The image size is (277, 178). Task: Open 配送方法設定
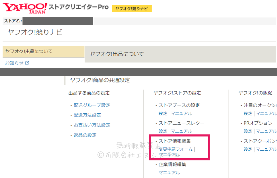(x=87, y=115)
